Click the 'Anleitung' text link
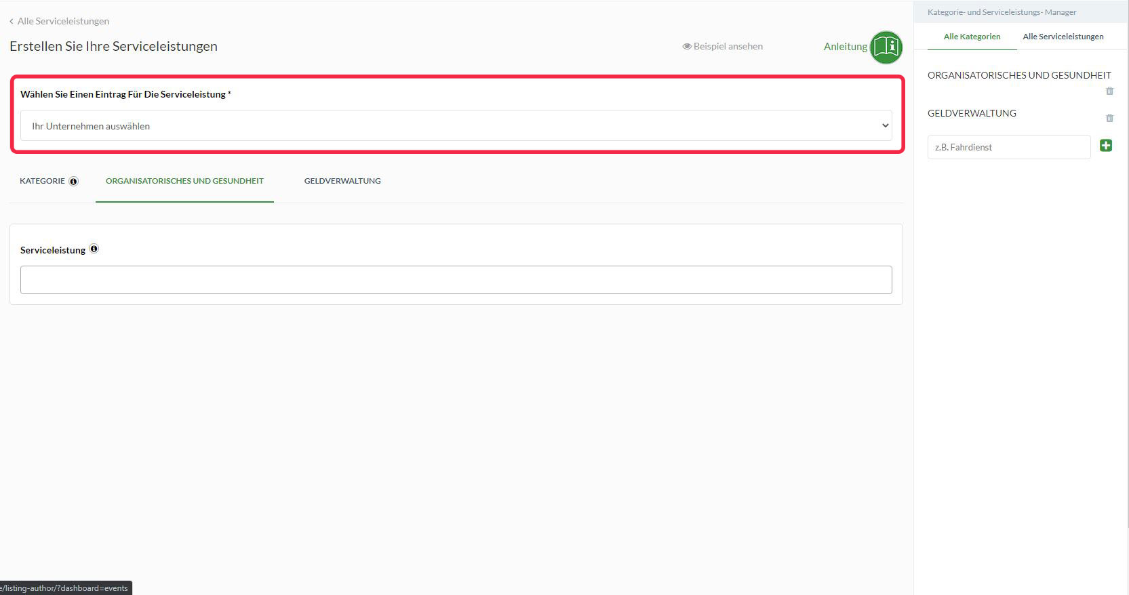The height and width of the screenshot is (595, 1129). pos(845,47)
